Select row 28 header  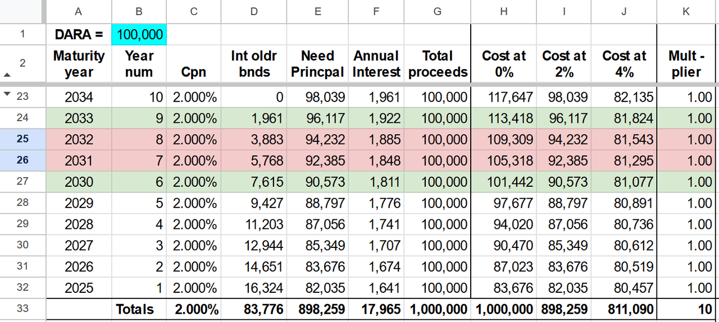pyautogui.click(x=22, y=203)
